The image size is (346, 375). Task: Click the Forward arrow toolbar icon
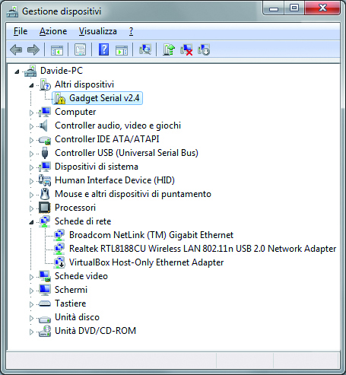pos(33,49)
